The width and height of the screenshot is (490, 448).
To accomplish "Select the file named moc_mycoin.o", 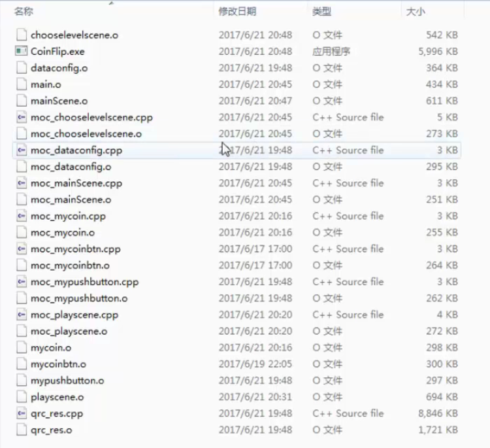I will point(63,232).
